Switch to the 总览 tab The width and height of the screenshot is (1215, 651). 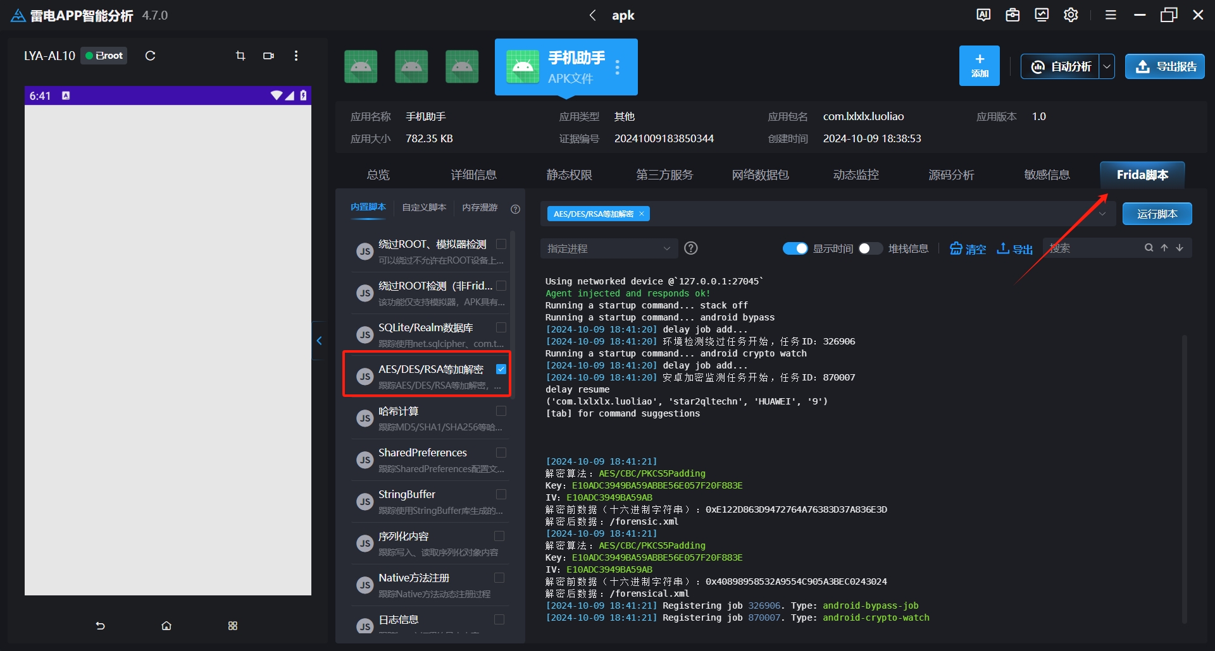point(378,174)
